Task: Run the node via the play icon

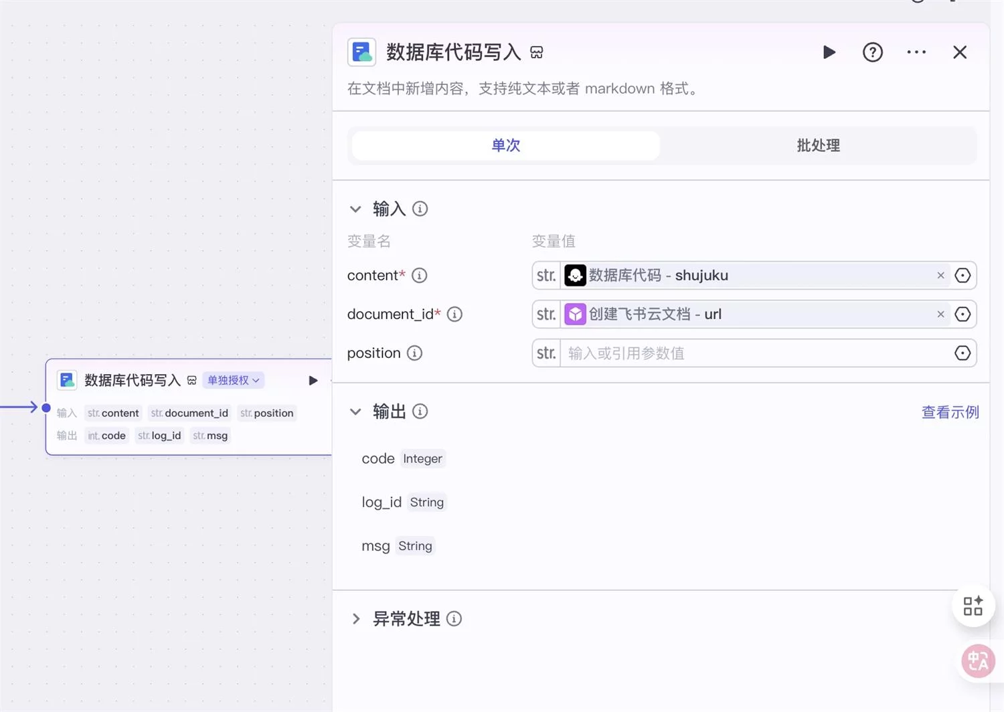Action: click(x=829, y=52)
